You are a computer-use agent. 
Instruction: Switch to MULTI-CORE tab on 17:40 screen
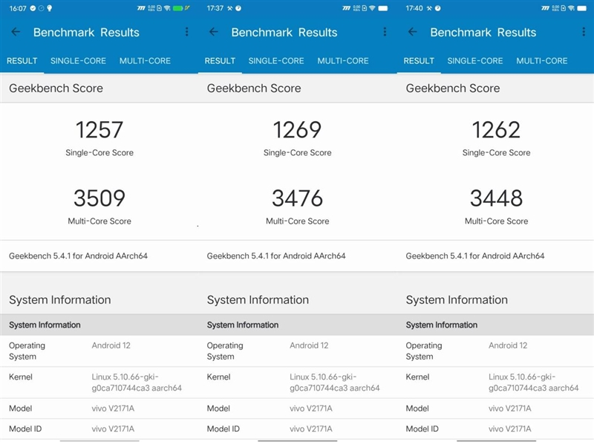click(542, 61)
